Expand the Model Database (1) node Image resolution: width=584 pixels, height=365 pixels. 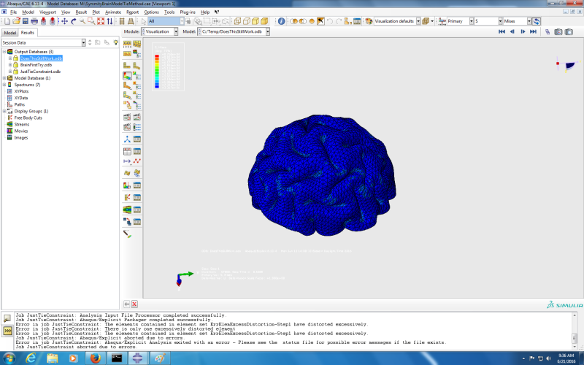(x=4, y=78)
